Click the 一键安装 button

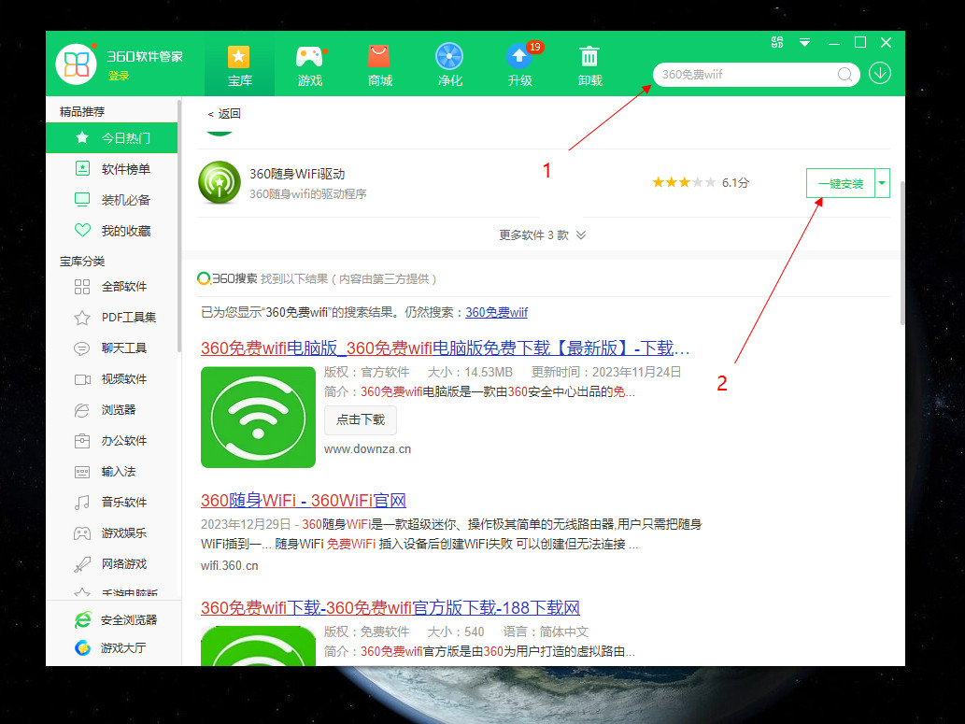pos(840,183)
